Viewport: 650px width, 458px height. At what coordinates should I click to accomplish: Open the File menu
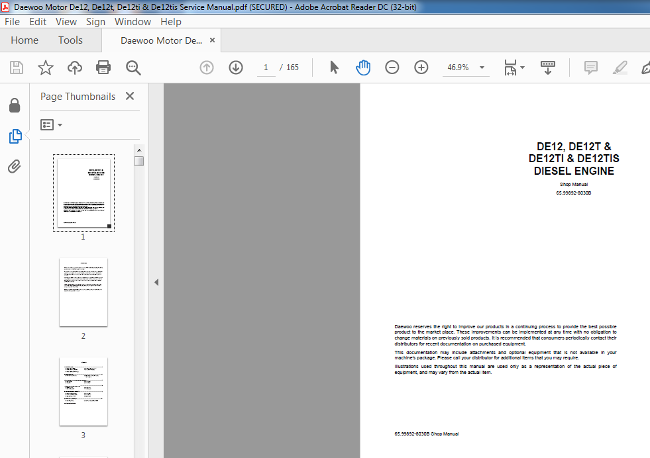[x=12, y=22]
